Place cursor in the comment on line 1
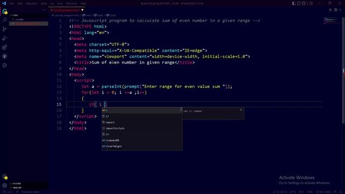The height and width of the screenshot is (194, 345). 164,20
